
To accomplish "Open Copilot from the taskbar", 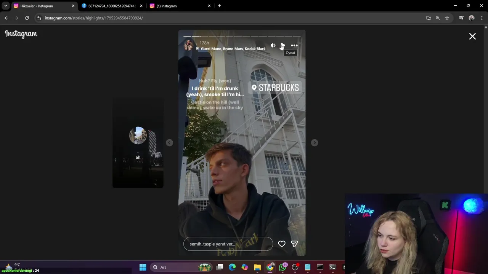I will coord(245,267).
